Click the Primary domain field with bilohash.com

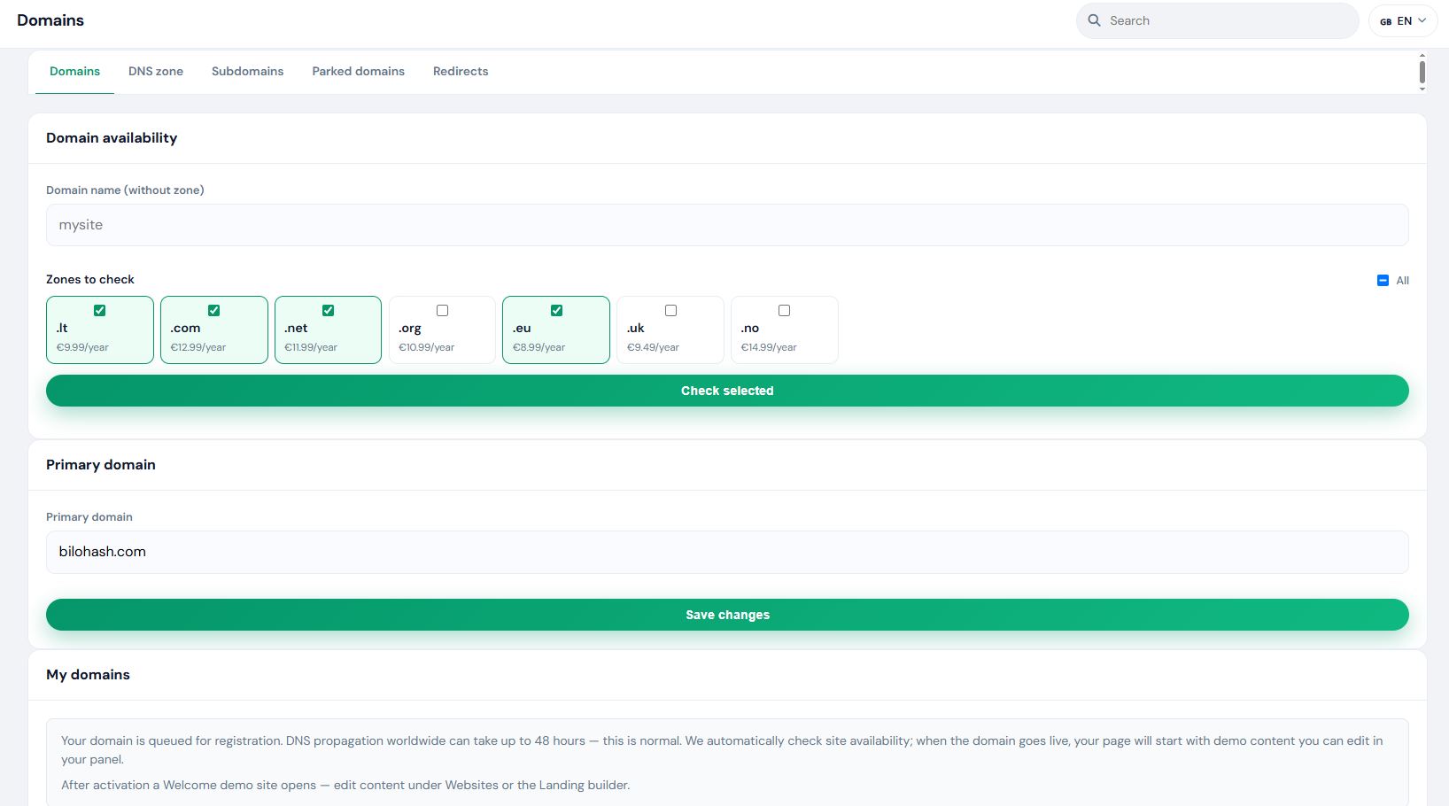pos(727,552)
